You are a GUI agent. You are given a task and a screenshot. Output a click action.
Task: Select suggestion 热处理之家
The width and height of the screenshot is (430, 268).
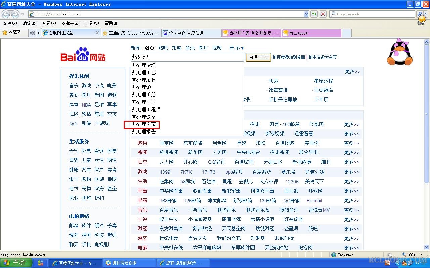point(144,124)
